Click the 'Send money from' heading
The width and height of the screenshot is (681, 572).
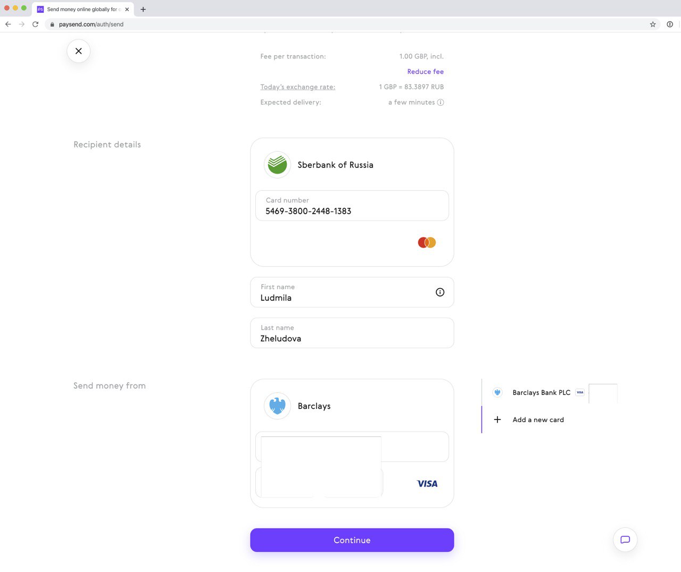(110, 386)
